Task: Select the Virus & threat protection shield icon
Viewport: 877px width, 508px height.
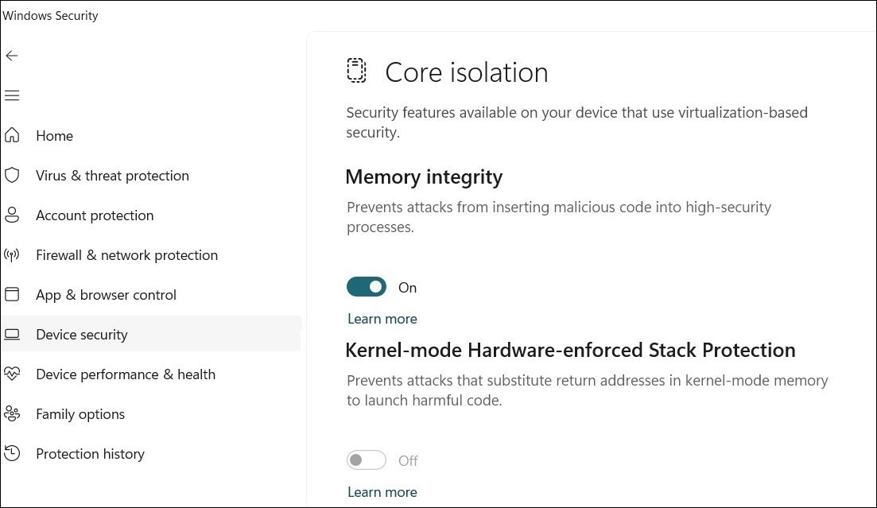Action: pyautogui.click(x=12, y=175)
